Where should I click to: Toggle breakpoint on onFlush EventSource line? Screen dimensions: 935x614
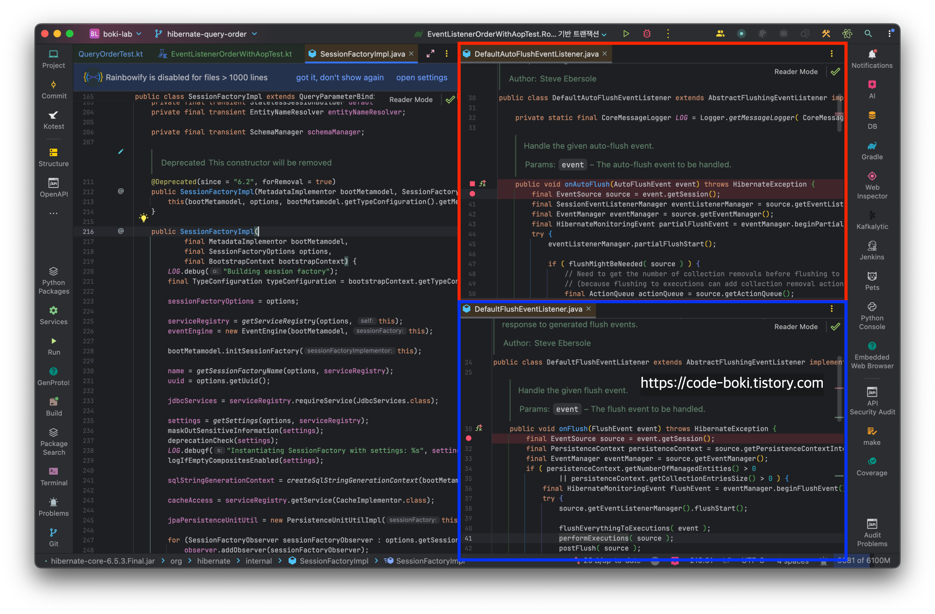point(468,438)
